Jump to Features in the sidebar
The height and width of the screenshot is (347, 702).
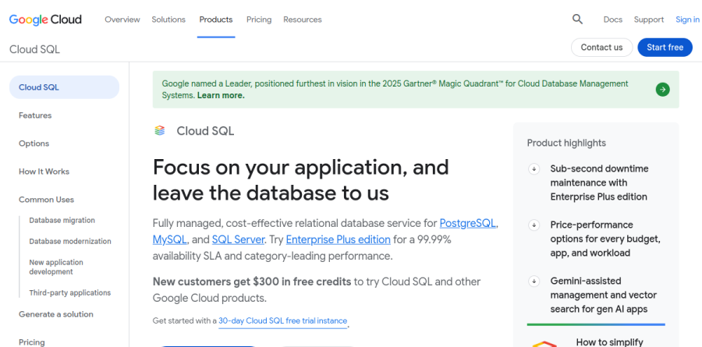[35, 115]
